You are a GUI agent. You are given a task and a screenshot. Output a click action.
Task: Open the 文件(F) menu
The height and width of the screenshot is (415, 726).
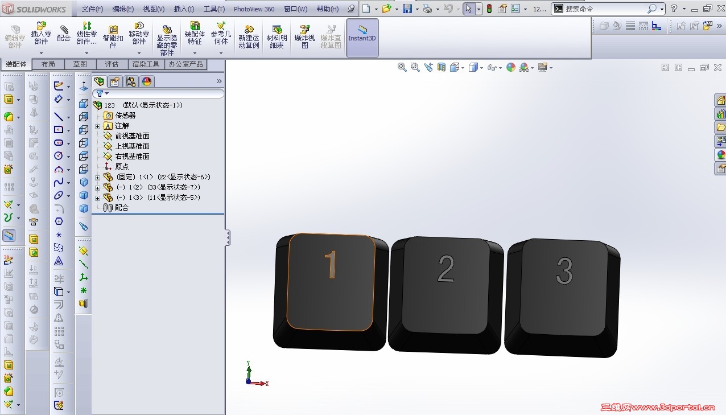pyautogui.click(x=92, y=9)
